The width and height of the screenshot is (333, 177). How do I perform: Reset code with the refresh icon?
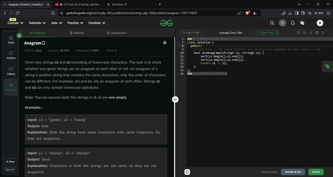(317, 33)
